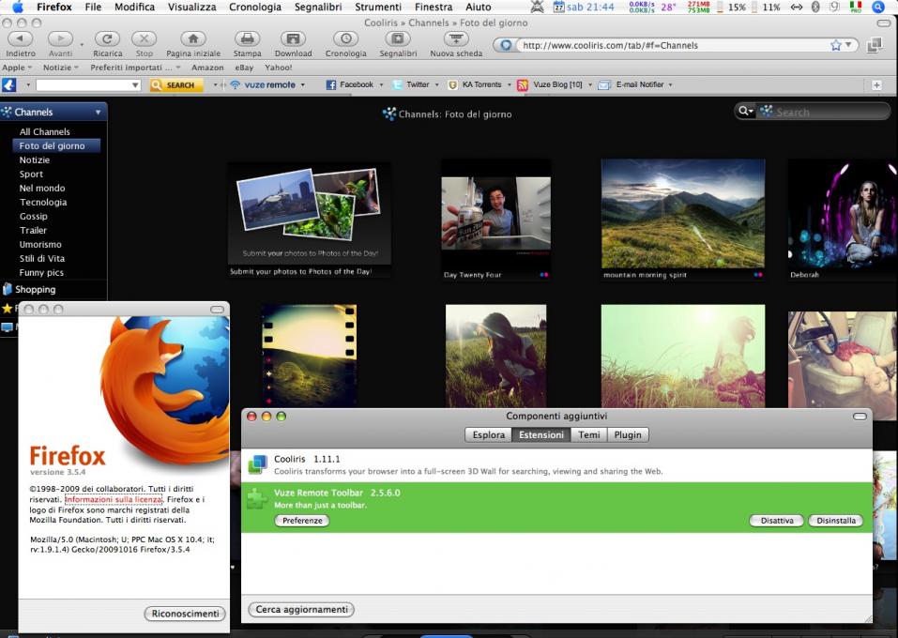Open the Download toolbar icon
The width and height of the screenshot is (898, 638).
coord(293,39)
